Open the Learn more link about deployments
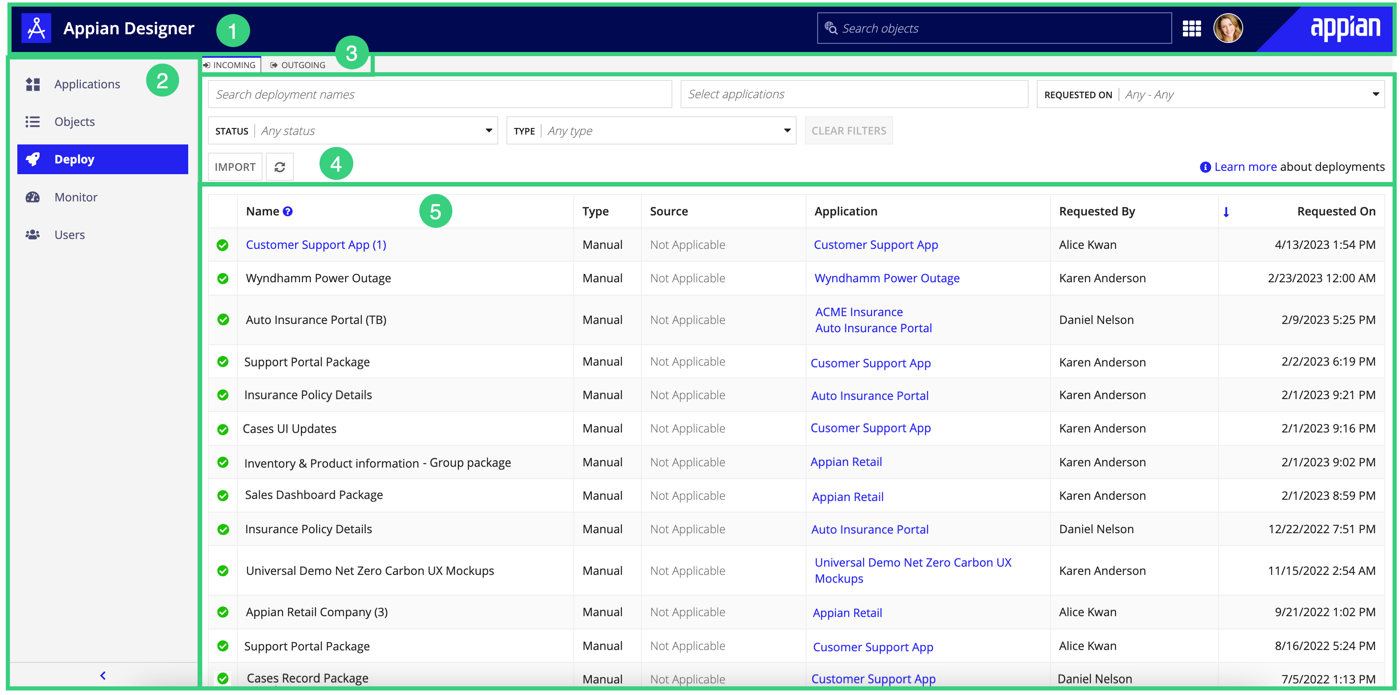This screenshot has height=695, width=1400. point(1245,167)
